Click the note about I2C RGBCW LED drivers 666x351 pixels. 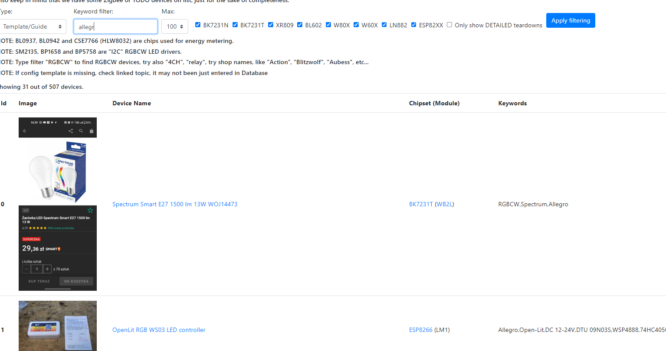91,52
